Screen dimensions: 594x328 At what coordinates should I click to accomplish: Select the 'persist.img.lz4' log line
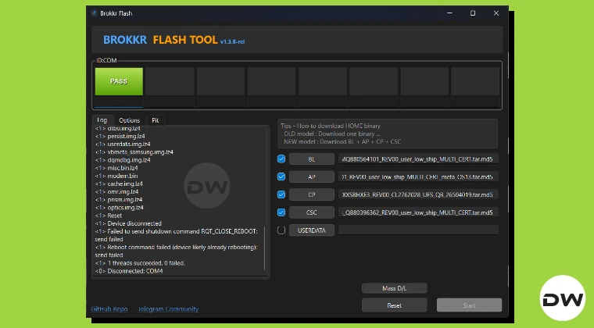click(x=120, y=136)
